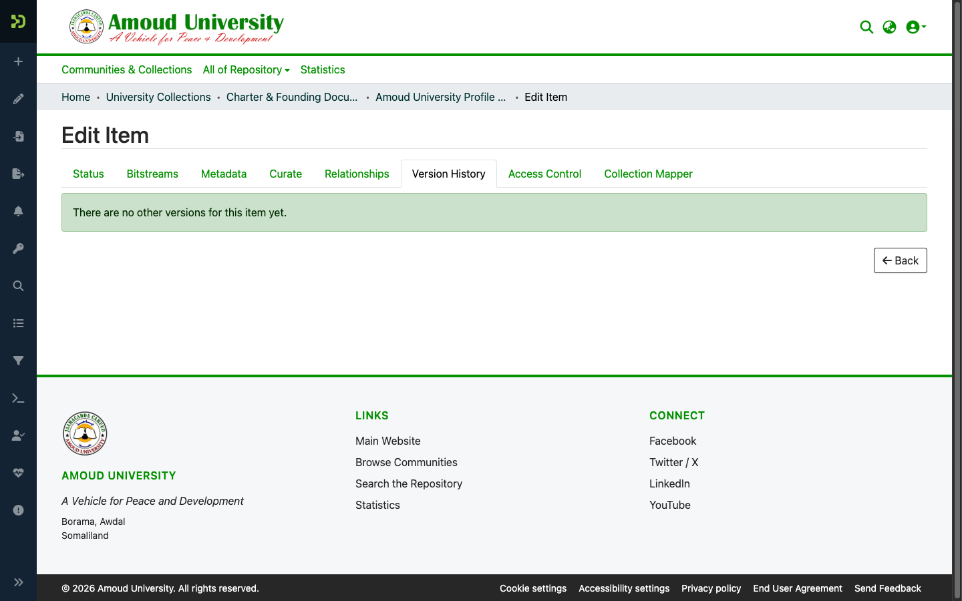Open Workflow administration user-check icon in the sidebar

coord(18,435)
